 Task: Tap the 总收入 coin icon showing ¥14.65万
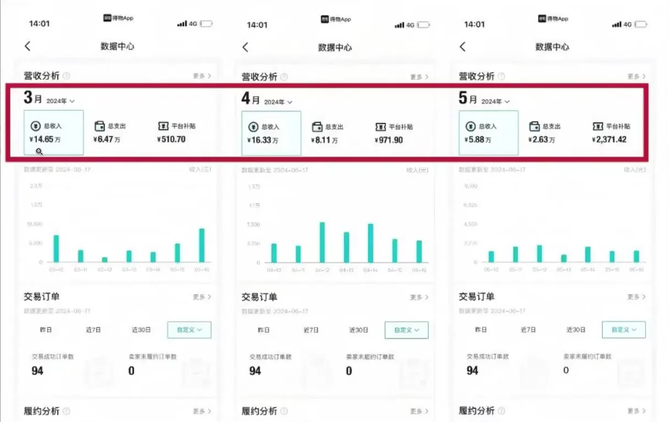pyautogui.click(x=35, y=126)
